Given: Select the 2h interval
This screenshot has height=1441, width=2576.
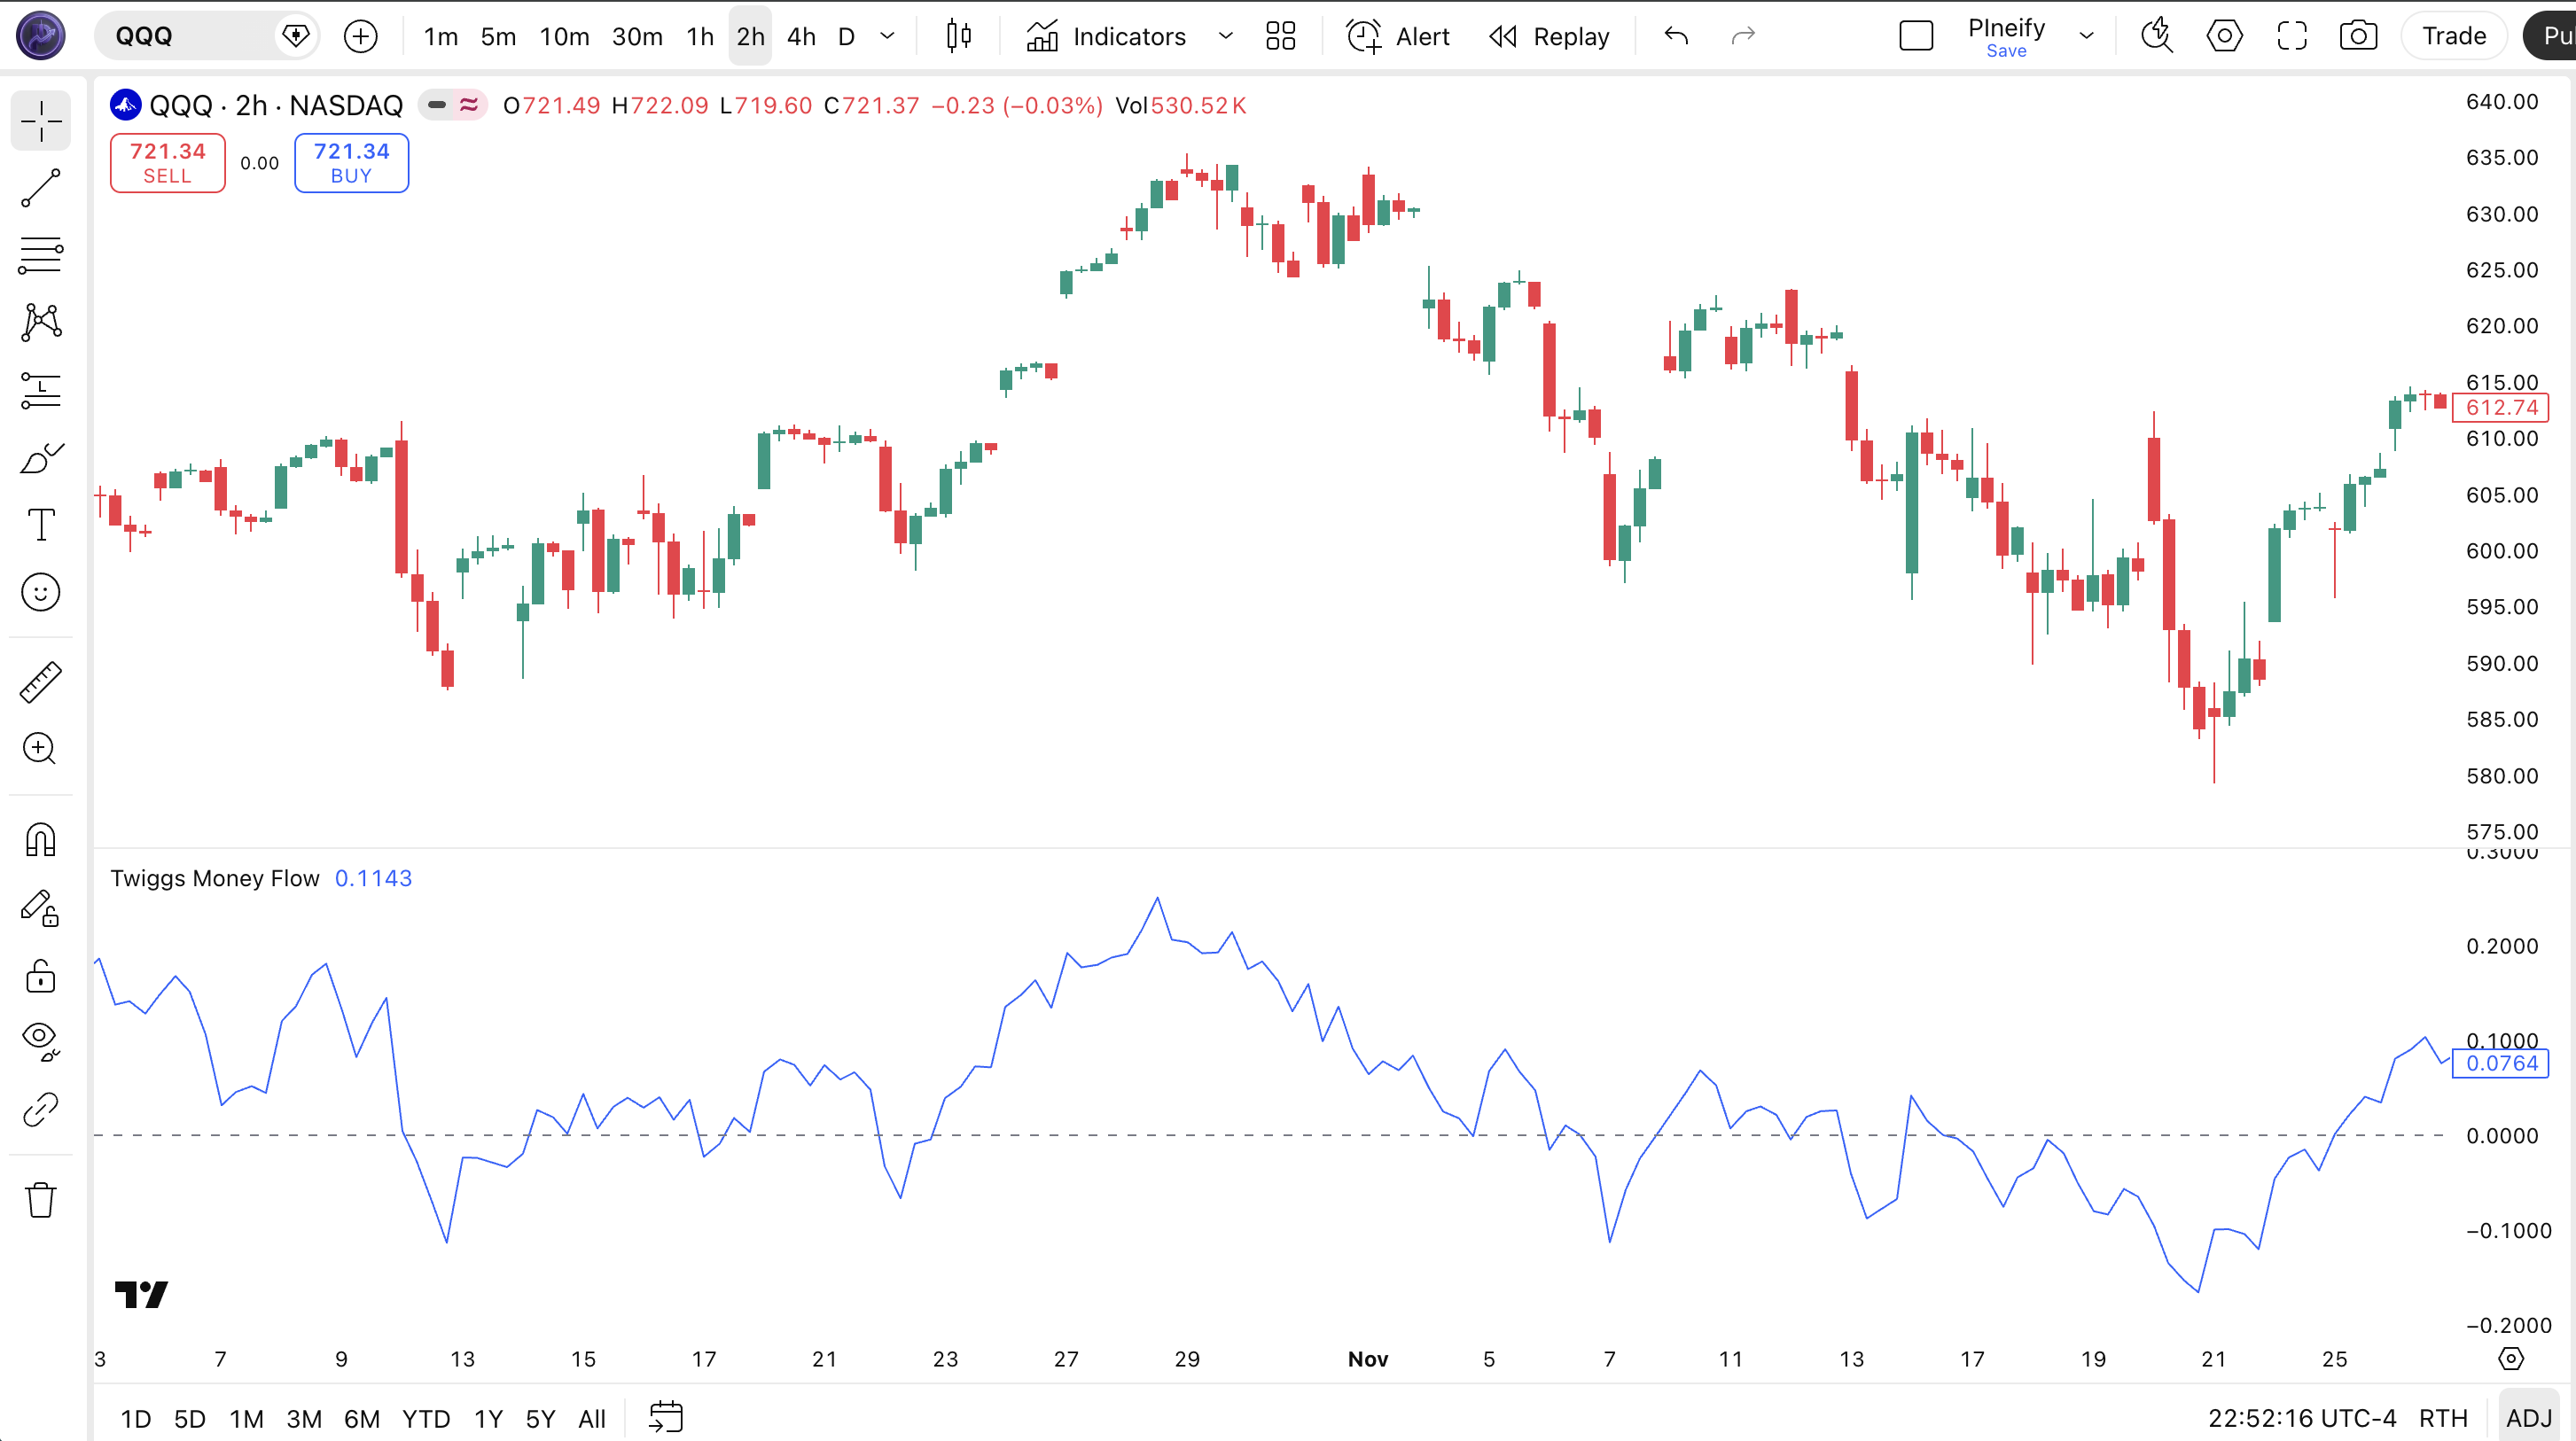Looking at the screenshot, I should [750, 36].
